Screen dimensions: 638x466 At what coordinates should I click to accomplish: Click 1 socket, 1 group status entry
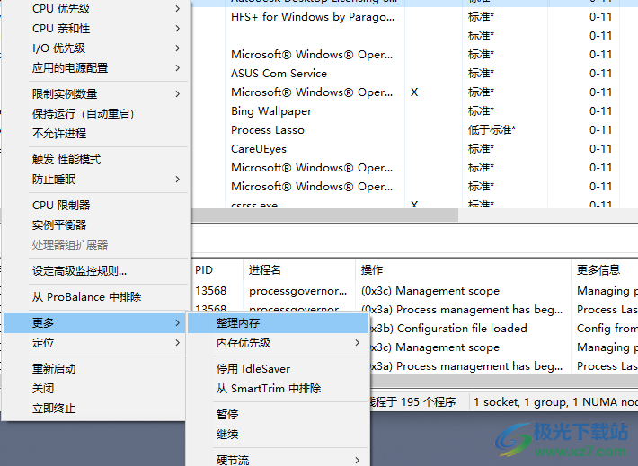click(x=555, y=402)
